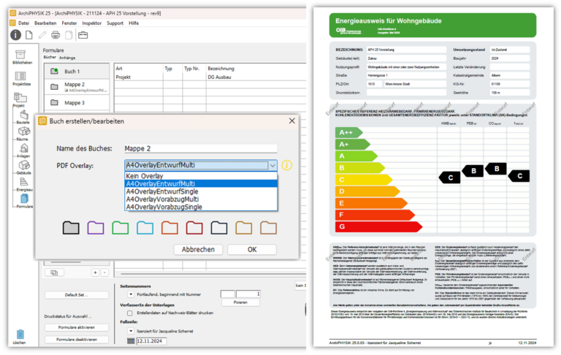Click the date field showing 12.11.2024

click(x=151, y=341)
